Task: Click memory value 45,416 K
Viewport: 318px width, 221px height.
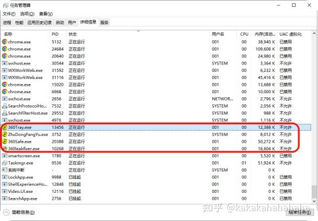Action: (x=266, y=78)
